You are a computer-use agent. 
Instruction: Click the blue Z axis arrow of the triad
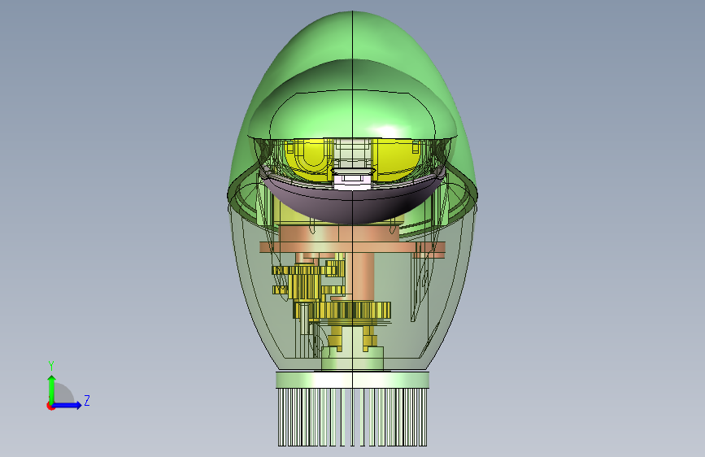click(x=67, y=405)
